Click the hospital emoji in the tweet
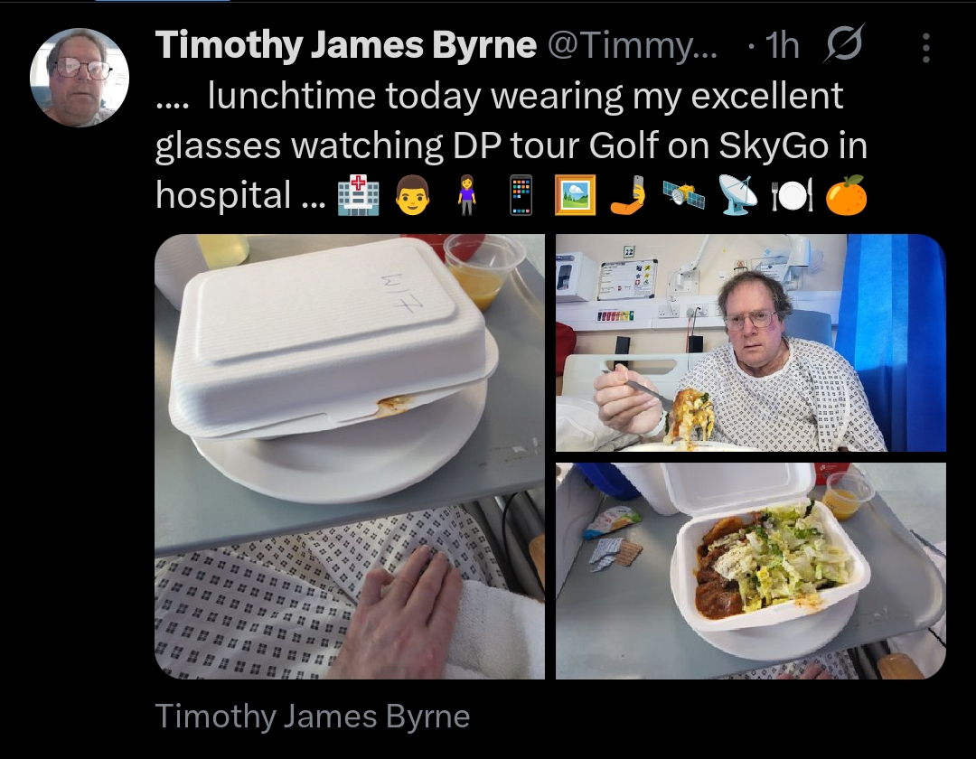 tap(358, 195)
